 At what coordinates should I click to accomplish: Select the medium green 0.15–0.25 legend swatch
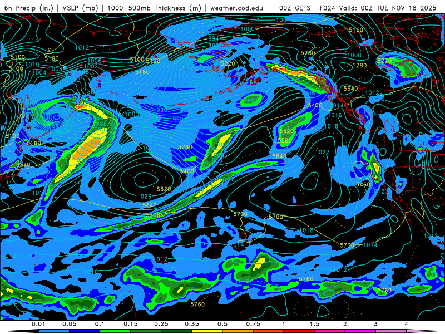pyautogui.click(x=146, y=331)
